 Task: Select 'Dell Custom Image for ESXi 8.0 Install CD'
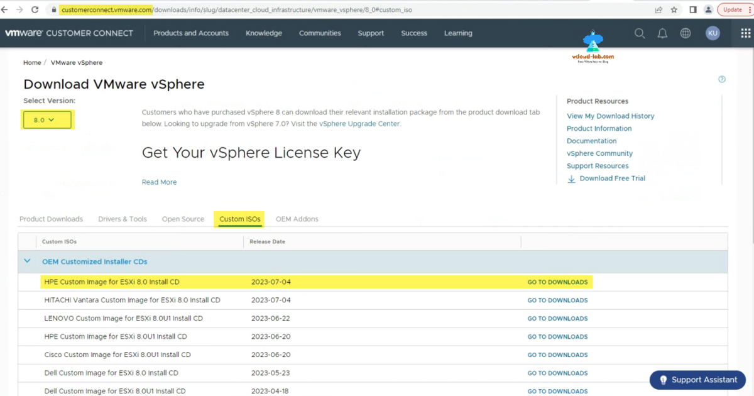tap(111, 373)
